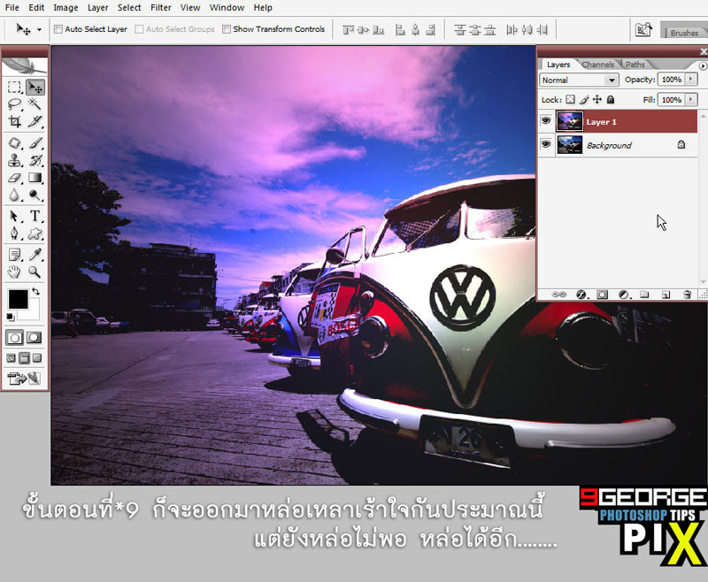Image resolution: width=708 pixels, height=582 pixels.
Task: Click the Opacity value field
Action: point(672,80)
